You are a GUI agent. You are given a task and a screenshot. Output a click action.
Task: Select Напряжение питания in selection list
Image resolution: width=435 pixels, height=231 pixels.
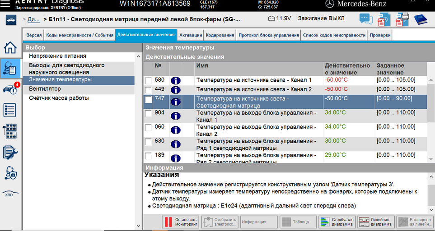coord(79,56)
